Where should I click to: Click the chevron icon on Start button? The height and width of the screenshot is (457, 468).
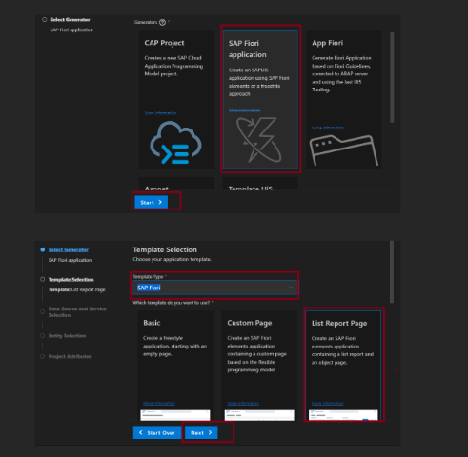click(160, 202)
